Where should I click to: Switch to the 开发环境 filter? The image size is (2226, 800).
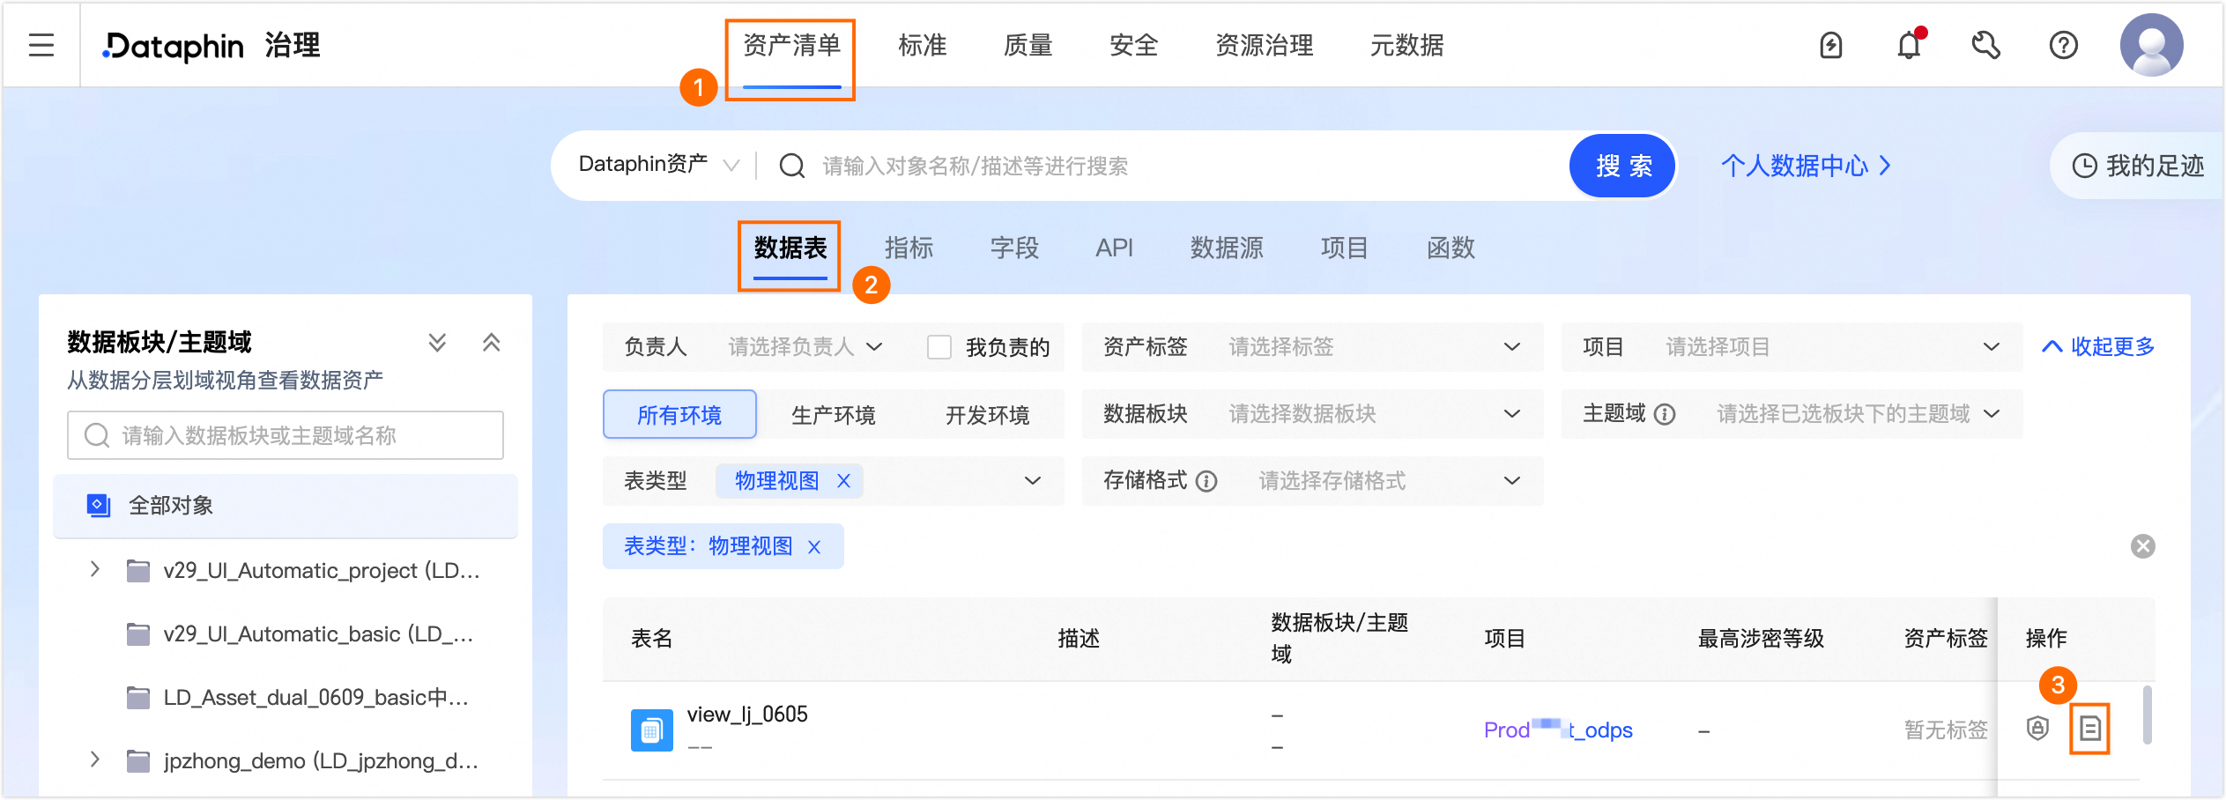[990, 414]
